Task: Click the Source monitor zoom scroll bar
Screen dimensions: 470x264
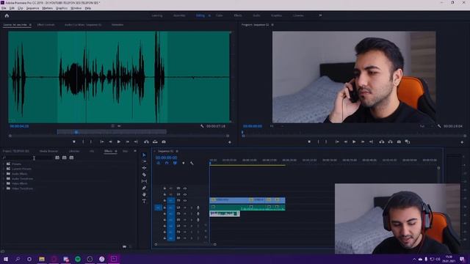Action: (119, 136)
